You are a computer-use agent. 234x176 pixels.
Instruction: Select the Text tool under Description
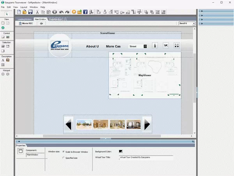[3, 60]
